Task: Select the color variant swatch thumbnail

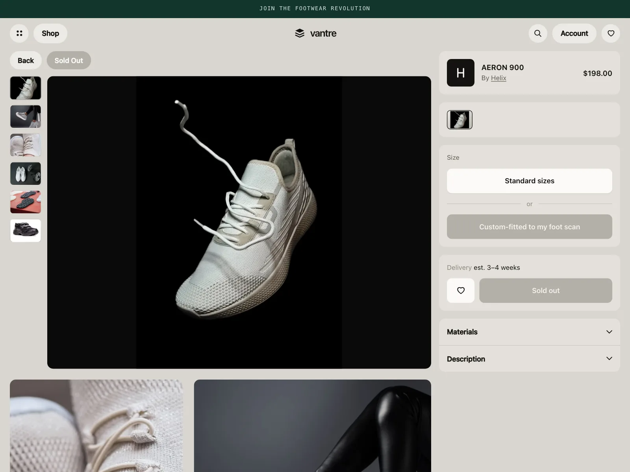Action: click(460, 120)
